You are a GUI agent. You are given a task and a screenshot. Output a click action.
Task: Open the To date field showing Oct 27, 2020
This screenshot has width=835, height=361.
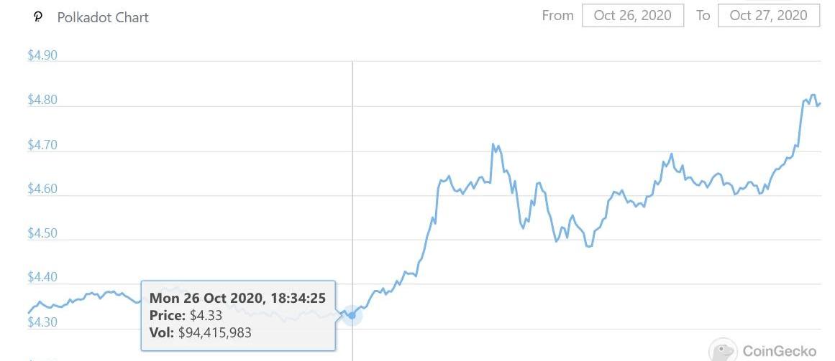[x=768, y=15]
